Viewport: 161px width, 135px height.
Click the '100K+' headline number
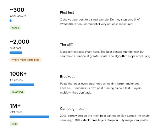pos(18,74)
